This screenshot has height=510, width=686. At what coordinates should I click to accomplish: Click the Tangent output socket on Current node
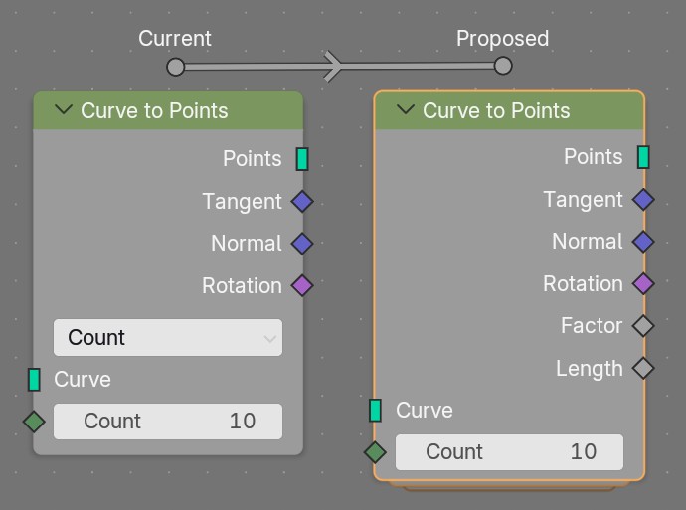[x=302, y=202]
